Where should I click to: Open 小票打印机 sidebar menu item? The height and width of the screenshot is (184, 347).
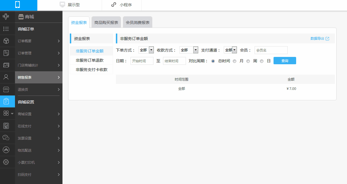[x=39, y=162]
